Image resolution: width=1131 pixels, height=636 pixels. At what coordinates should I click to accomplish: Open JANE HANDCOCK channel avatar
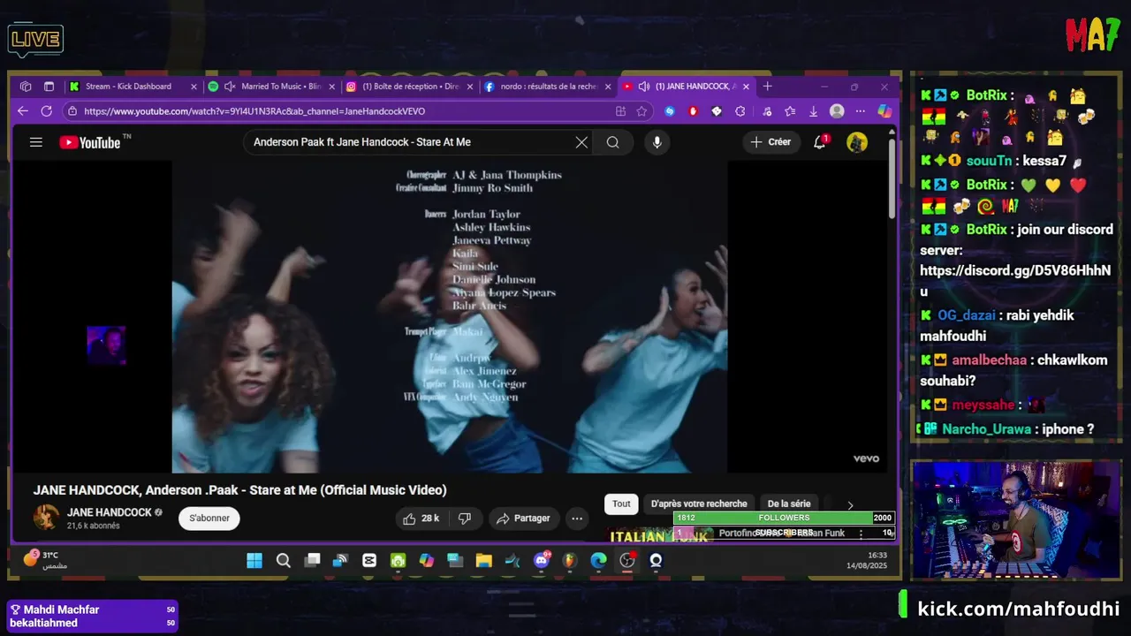click(x=46, y=518)
